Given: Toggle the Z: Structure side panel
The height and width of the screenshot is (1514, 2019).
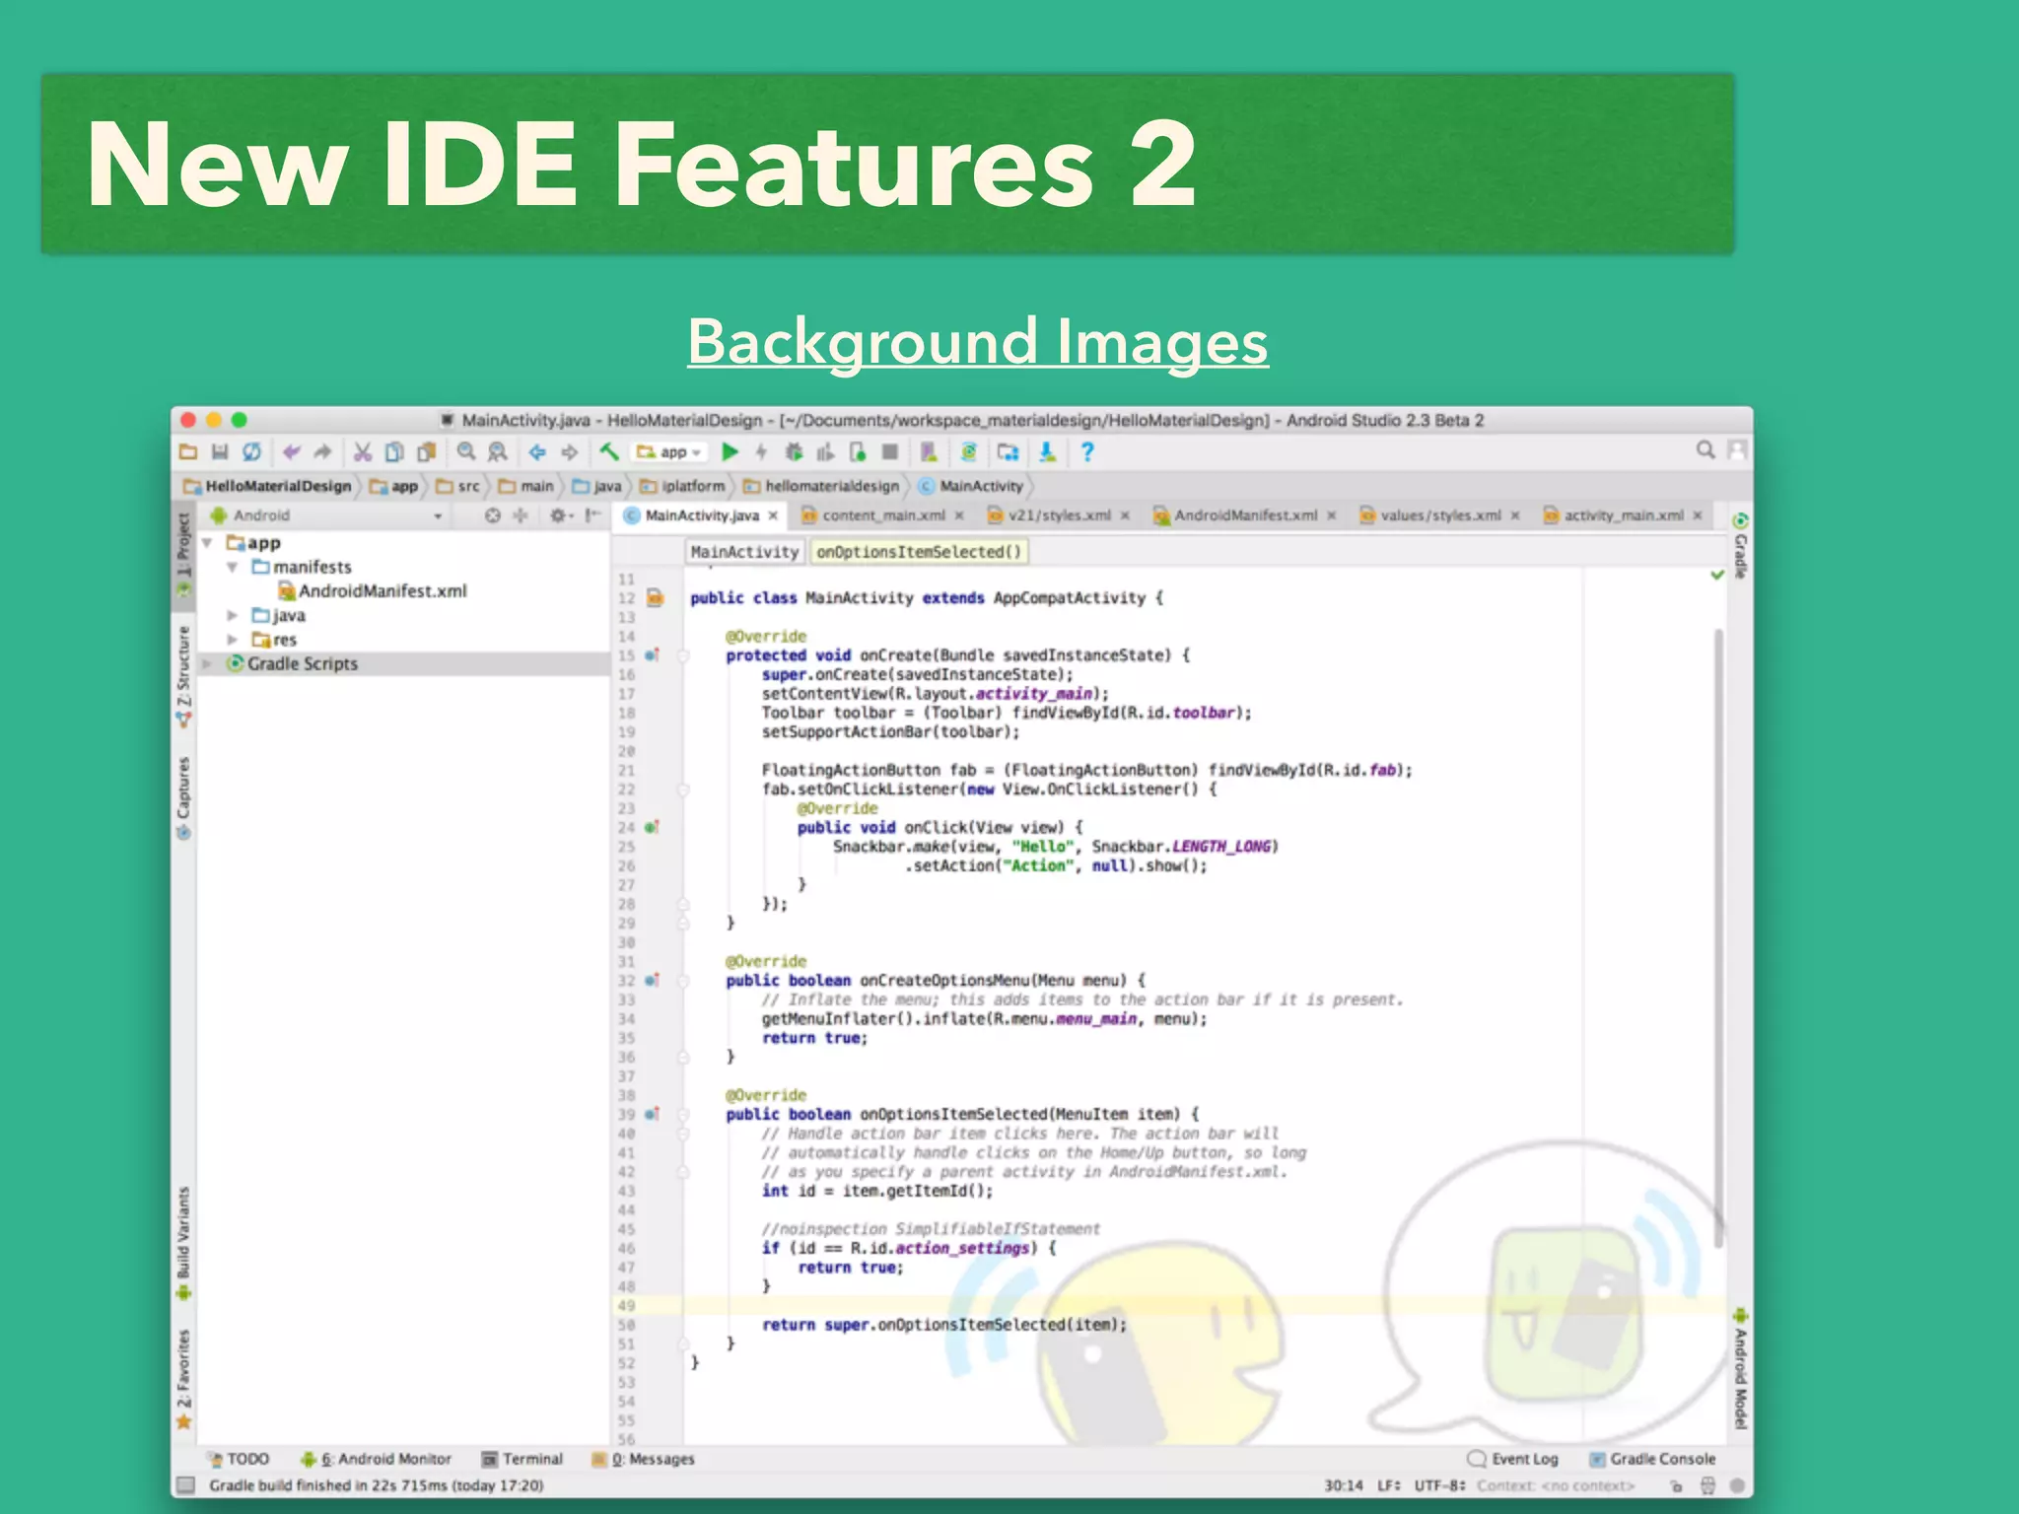Looking at the screenshot, I should coord(183,677).
